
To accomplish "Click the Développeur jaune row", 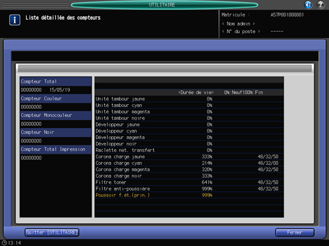I will coord(189,125).
